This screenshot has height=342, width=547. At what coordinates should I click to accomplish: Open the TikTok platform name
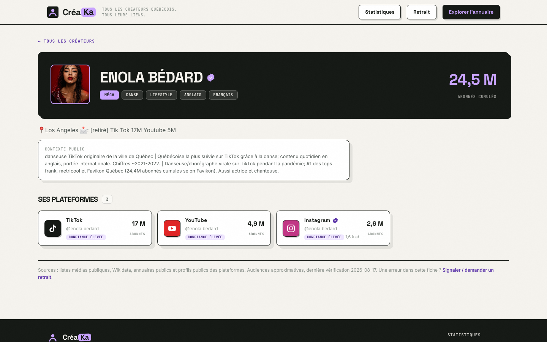click(x=74, y=220)
